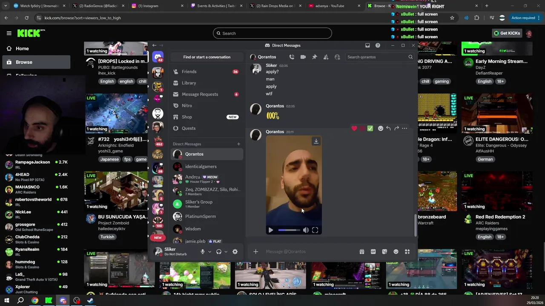The height and width of the screenshot is (306, 545).
Task: Open the GIF picker
Action: tap(373, 252)
